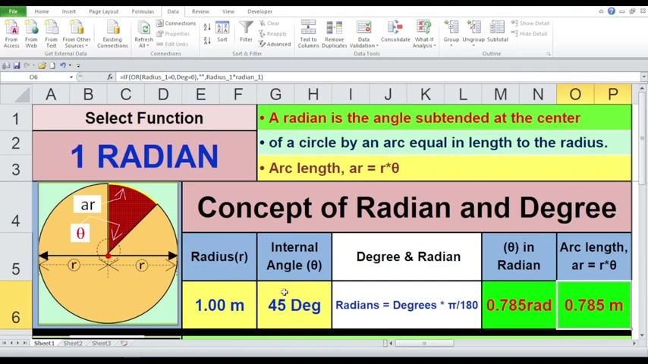Click the Insert Worksheet tab icon
This screenshot has width=648, height=364.
(124, 344)
